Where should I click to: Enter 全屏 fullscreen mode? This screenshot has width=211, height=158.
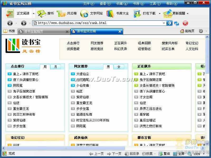[179, 154]
